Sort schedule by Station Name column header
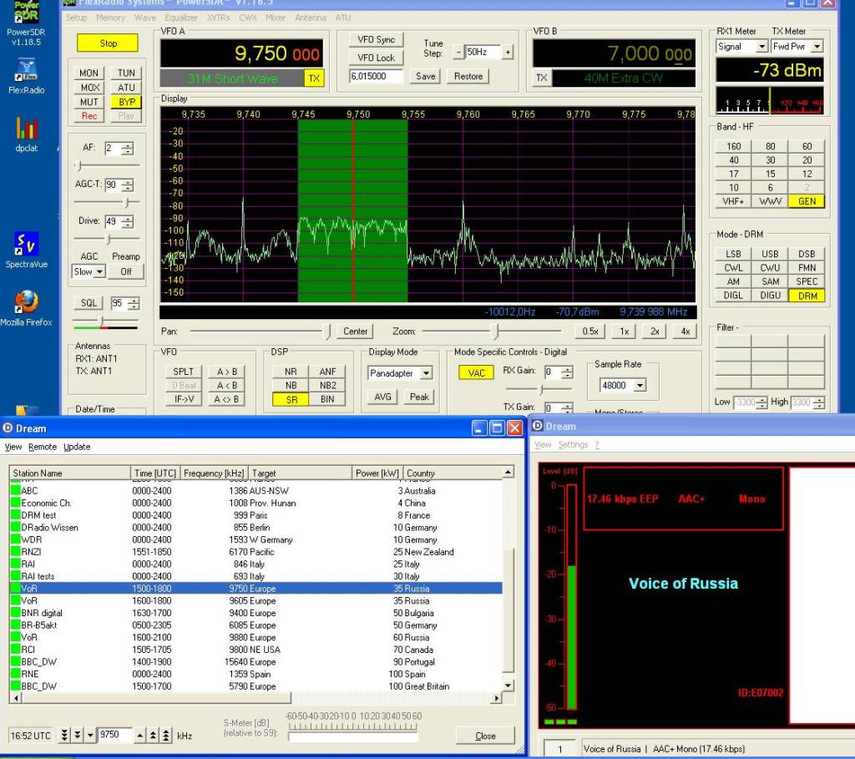 (70, 473)
